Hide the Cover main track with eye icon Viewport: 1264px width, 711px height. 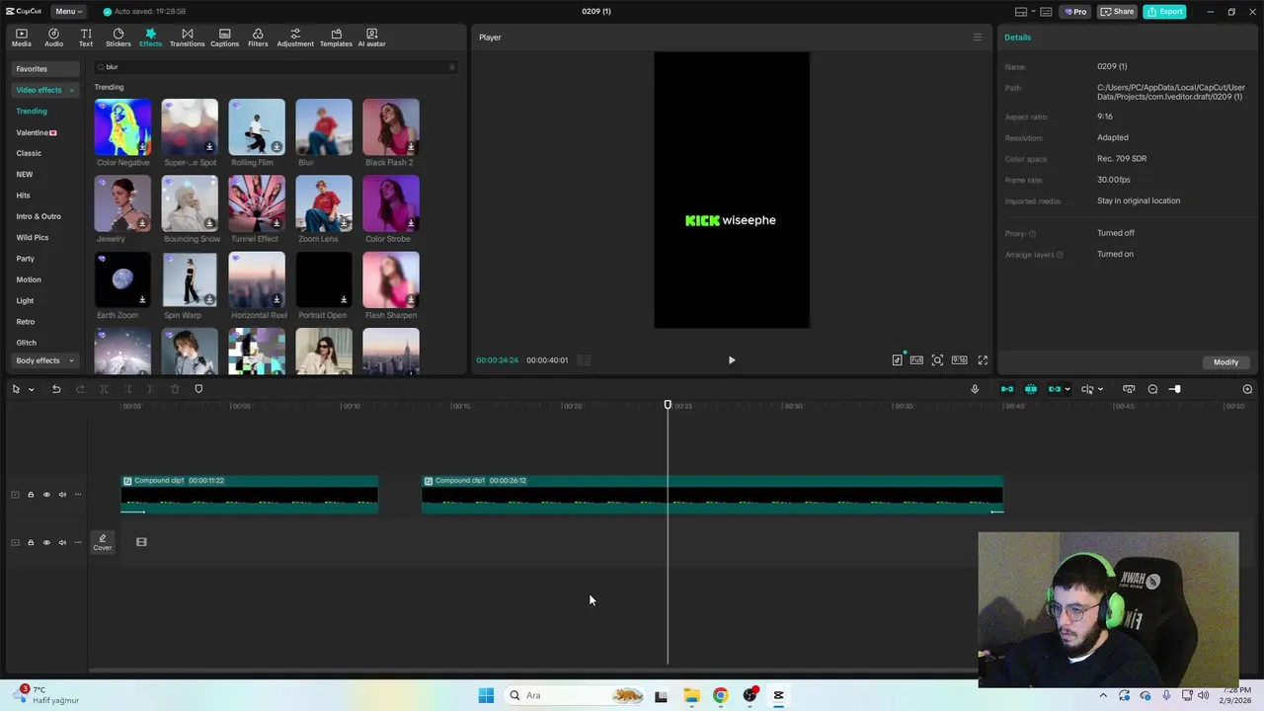pyautogui.click(x=46, y=542)
